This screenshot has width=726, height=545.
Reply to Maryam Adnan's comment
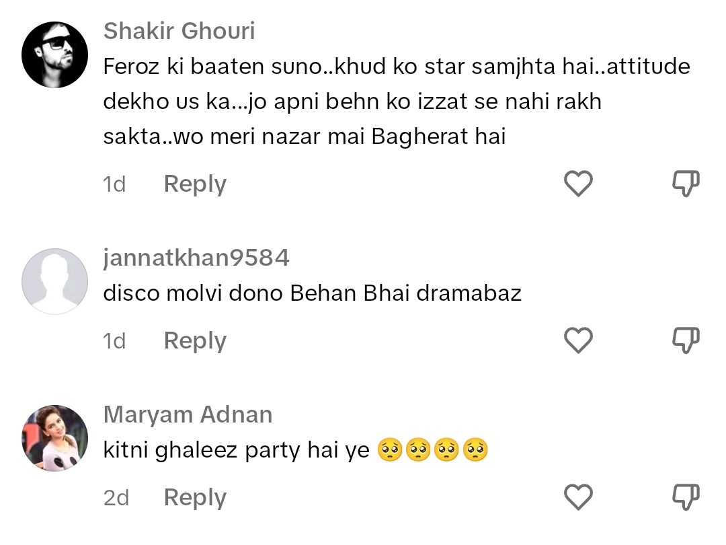(195, 498)
